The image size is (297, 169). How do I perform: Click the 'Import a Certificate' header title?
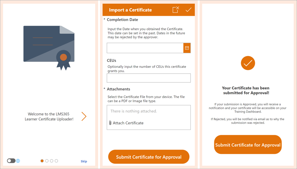pyautogui.click(x=130, y=10)
